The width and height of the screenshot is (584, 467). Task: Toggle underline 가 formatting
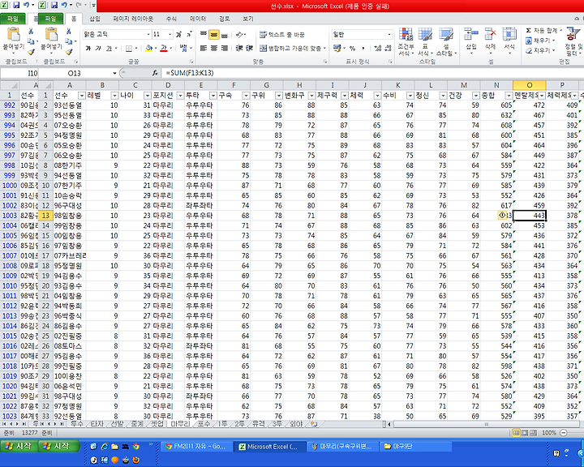point(109,48)
